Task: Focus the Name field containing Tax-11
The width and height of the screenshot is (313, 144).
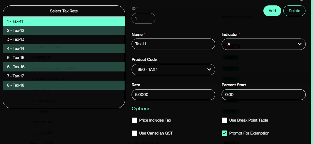Action: (173, 44)
